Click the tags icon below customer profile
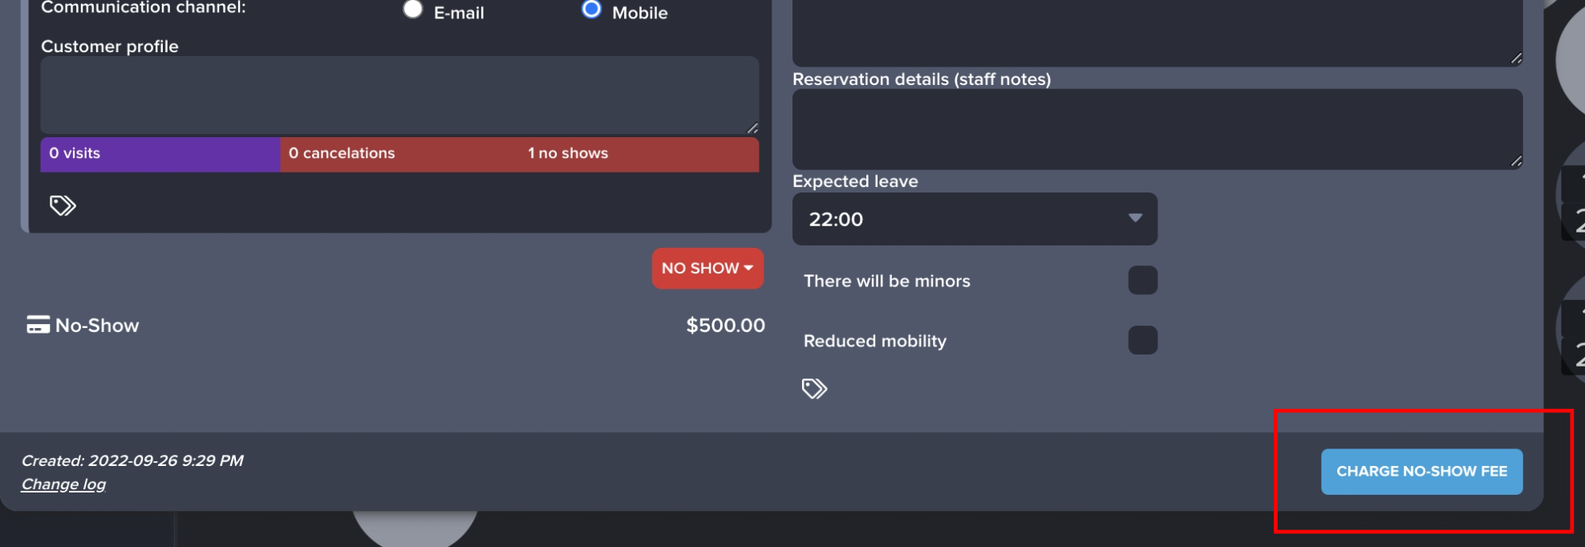The image size is (1585, 547). [63, 206]
